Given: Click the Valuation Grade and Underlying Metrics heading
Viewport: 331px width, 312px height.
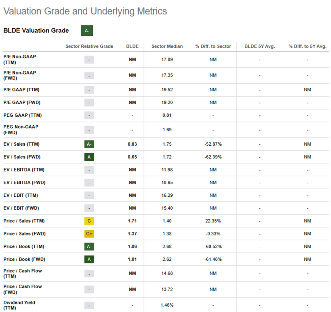Looking at the screenshot, I should 85,11.
